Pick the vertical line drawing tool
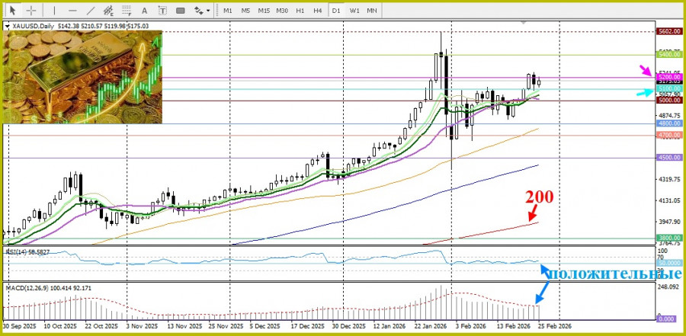Image resolution: width=686 pixels, height=336 pixels. (53, 11)
